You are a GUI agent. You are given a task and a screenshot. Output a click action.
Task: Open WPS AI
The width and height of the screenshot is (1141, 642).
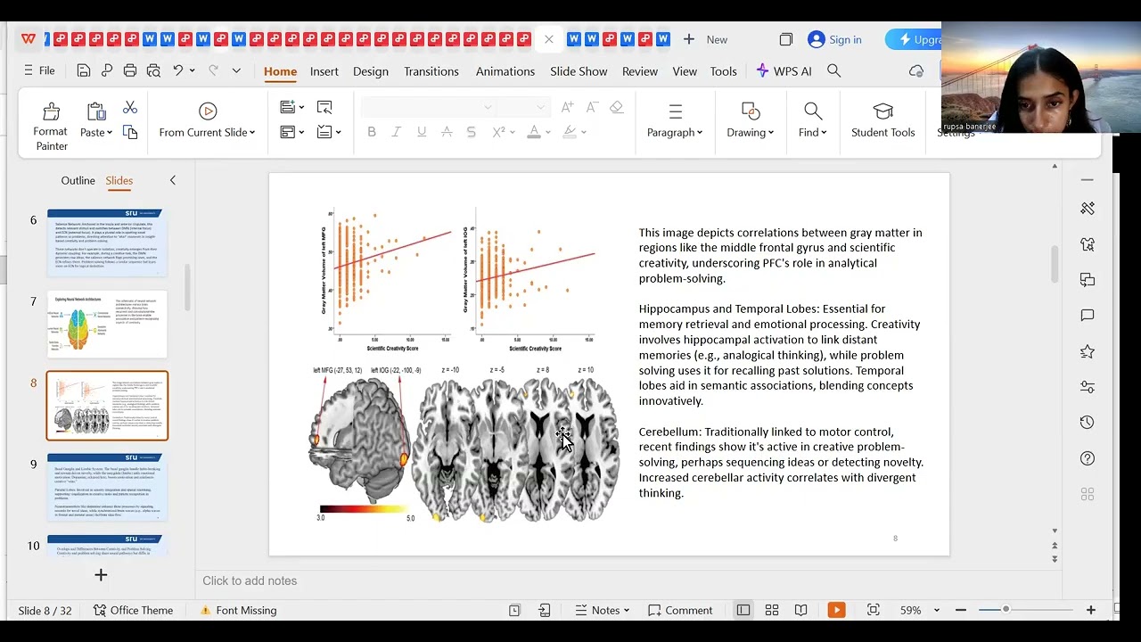(x=784, y=70)
